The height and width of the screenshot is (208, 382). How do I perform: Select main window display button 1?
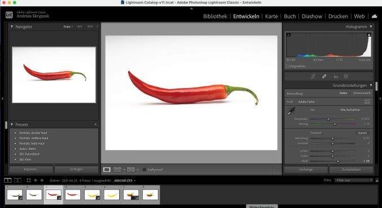8,180
